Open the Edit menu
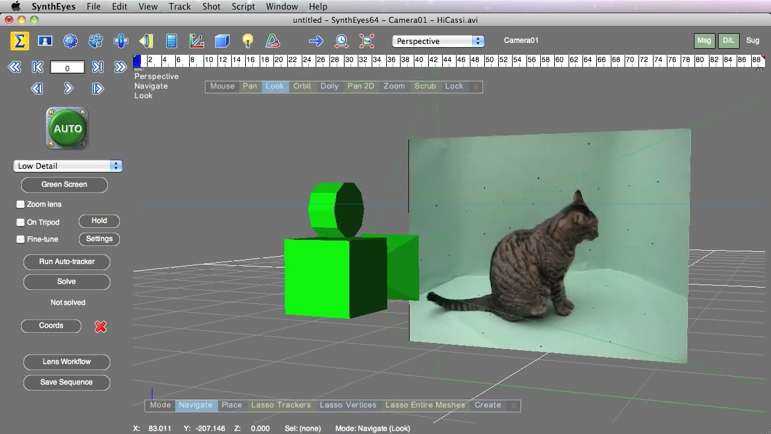Screen dimensions: 771x434 [119, 7]
